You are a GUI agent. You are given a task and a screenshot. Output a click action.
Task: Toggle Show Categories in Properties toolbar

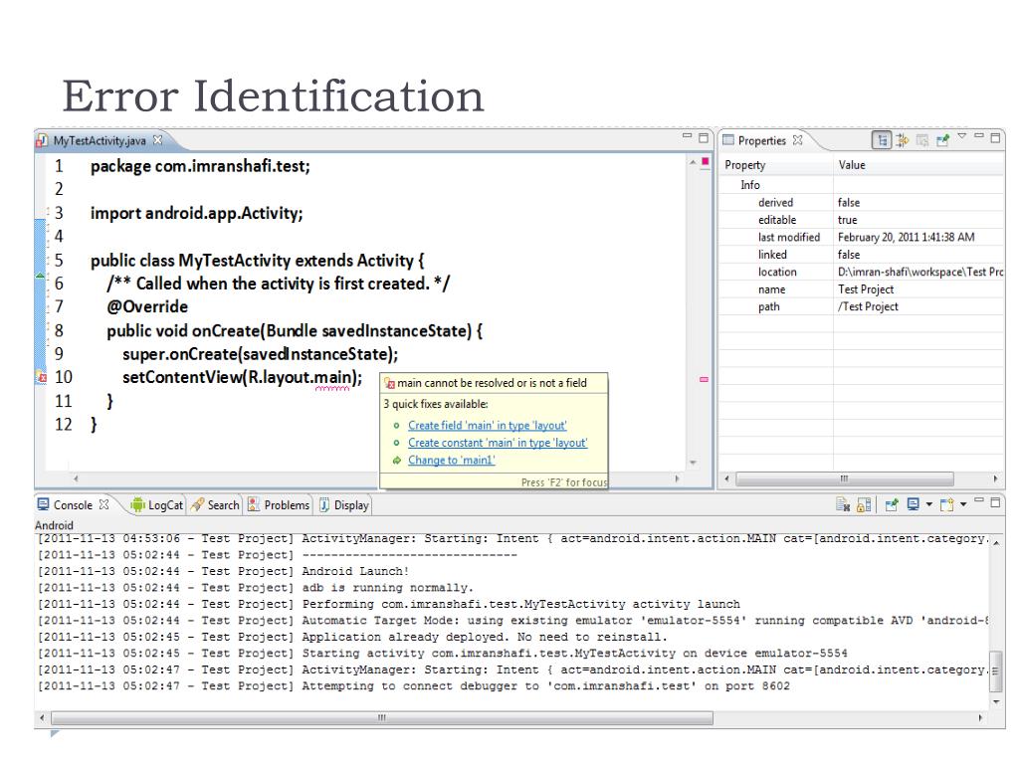click(882, 139)
